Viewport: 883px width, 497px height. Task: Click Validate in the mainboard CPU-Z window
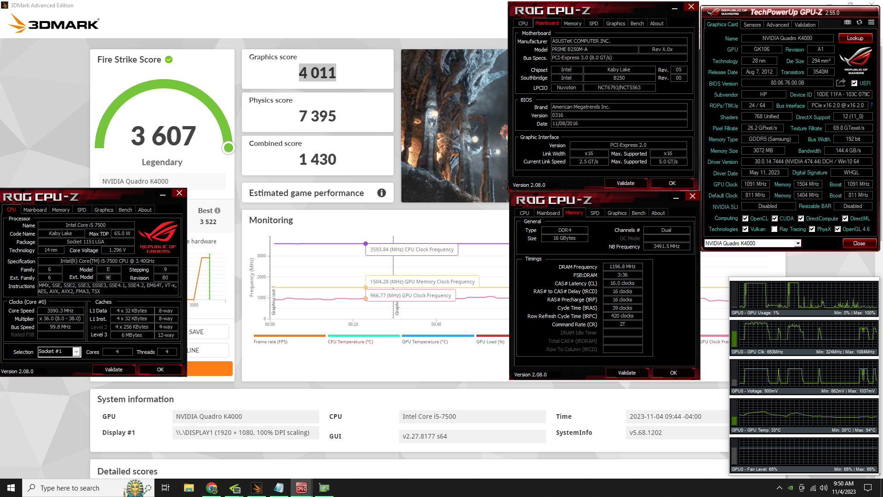[x=625, y=183]
